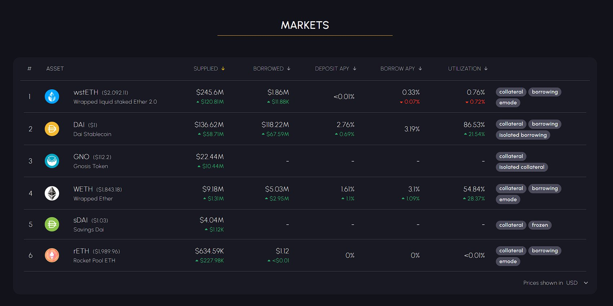The image size is (613, 306).
Task: Sort markets by Supplied column
Action: [x=209, y=69]
